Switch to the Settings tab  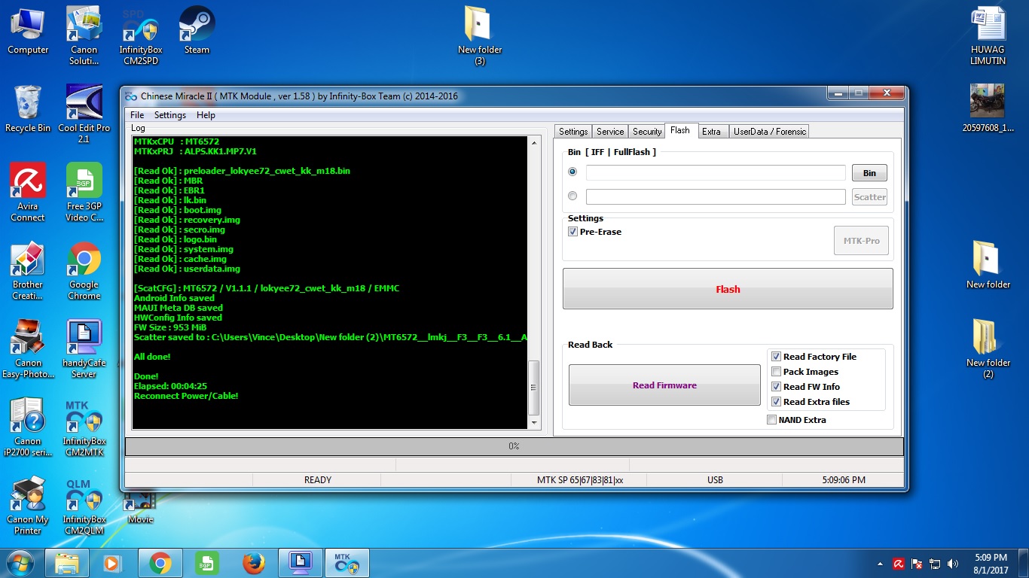click(x=573, y=131)
